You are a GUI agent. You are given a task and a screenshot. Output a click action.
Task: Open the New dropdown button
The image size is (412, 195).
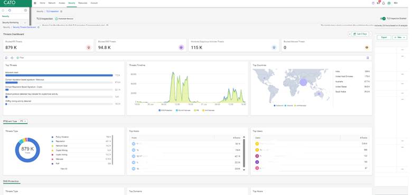(x=400, y=37)
